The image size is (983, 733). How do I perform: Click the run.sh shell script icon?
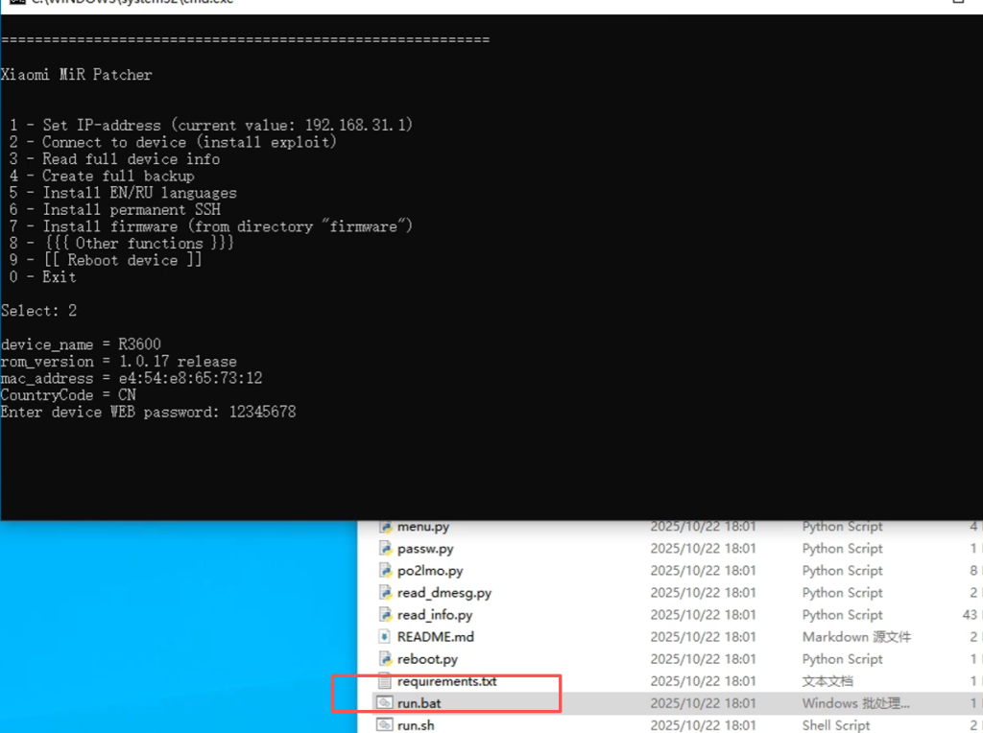[x=386, y=725]
